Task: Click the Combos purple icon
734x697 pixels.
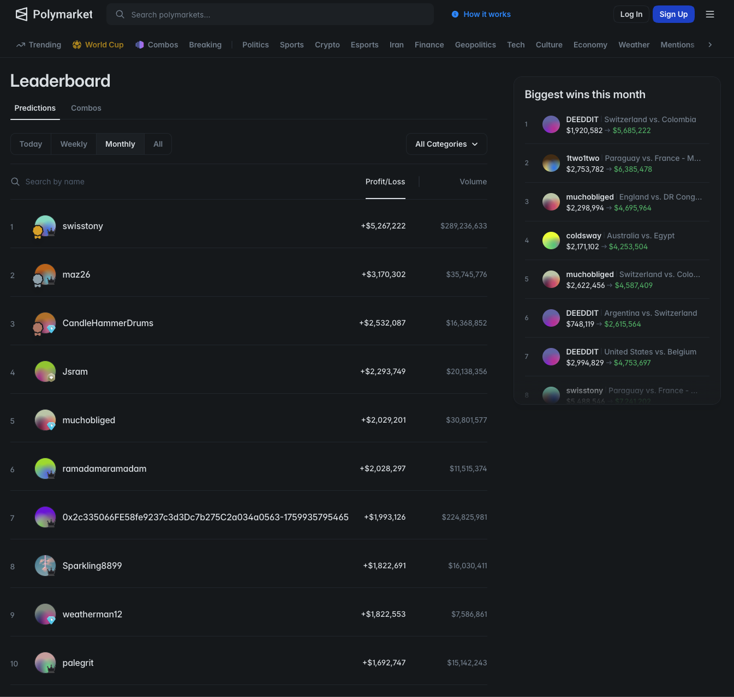Action: (140, 45)
